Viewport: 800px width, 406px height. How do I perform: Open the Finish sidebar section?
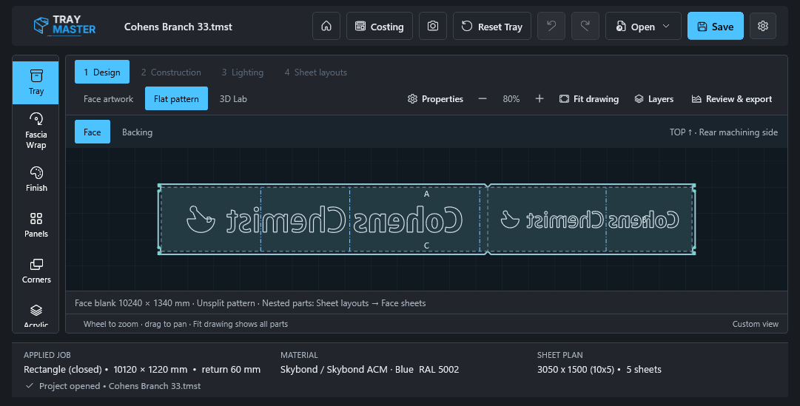(x=36, y=179)
